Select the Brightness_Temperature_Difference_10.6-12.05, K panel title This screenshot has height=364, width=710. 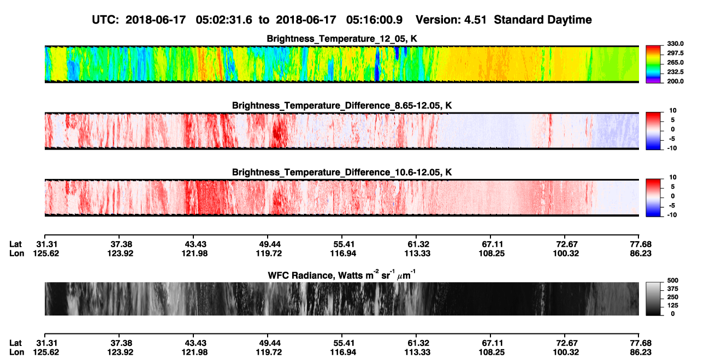click(342, 172)
